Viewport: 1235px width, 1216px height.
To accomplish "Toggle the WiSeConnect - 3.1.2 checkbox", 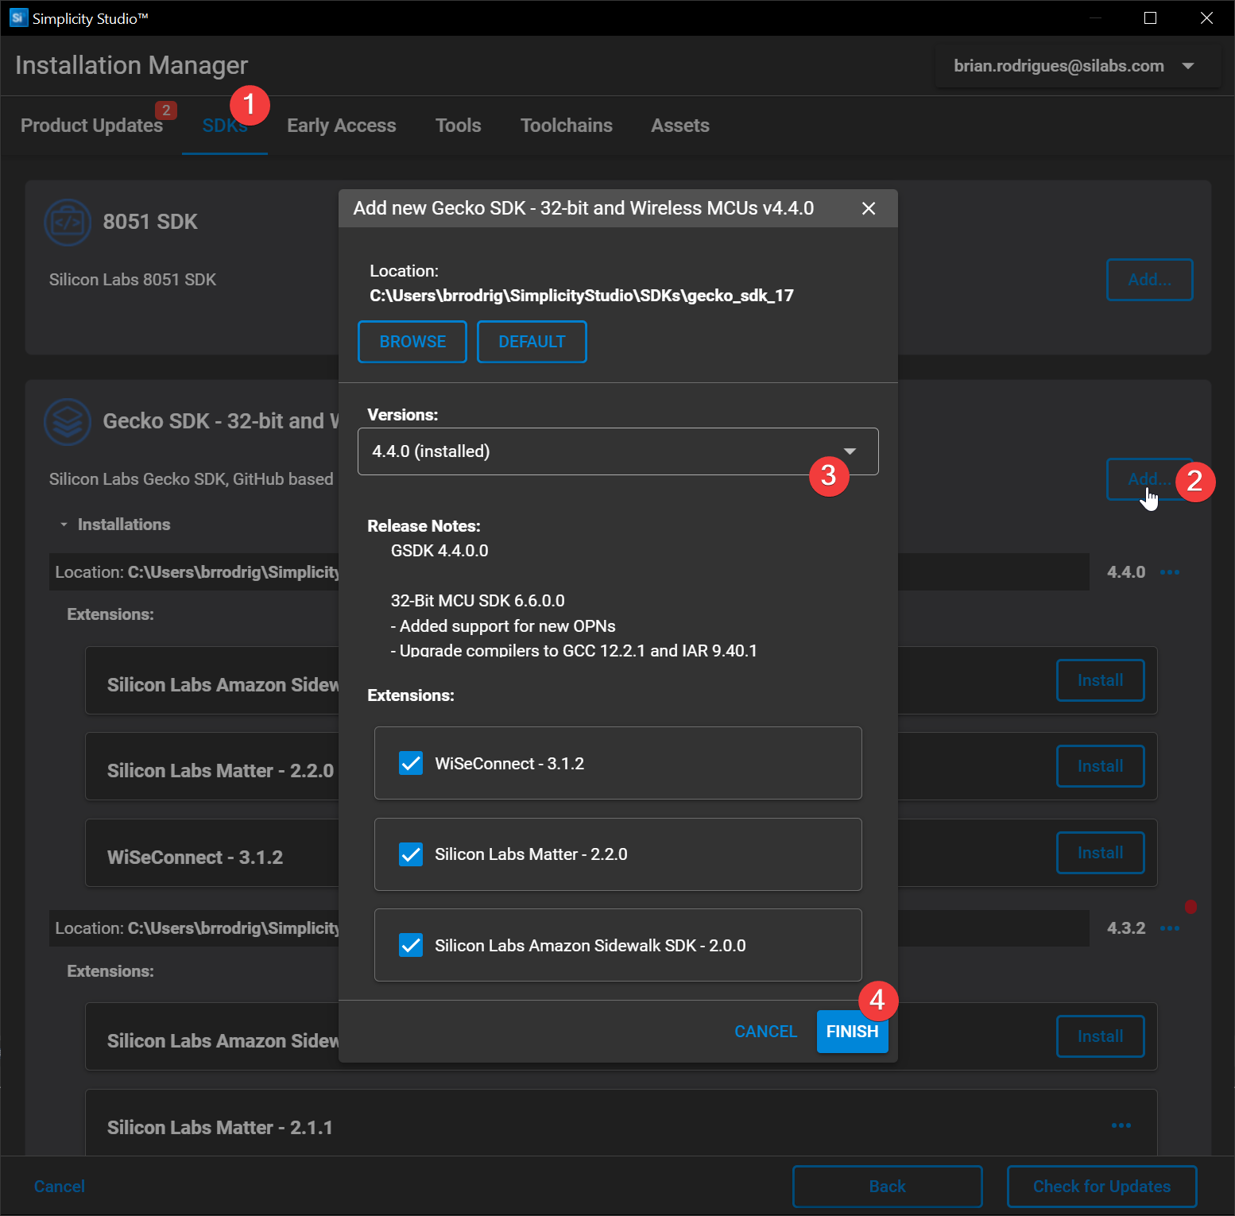I will click(411, 763).
